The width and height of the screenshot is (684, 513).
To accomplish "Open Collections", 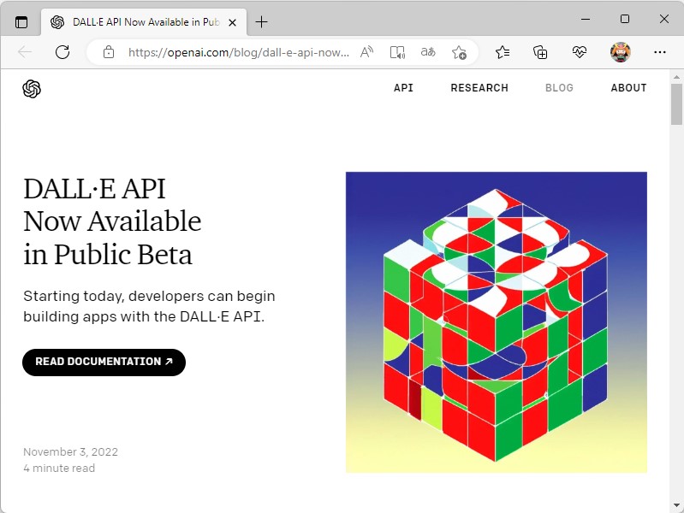I will (x=540, y=52).
